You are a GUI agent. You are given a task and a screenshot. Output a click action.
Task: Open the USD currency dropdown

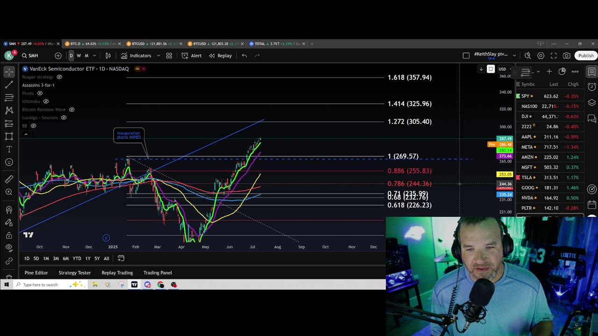[x=504, y=69]
